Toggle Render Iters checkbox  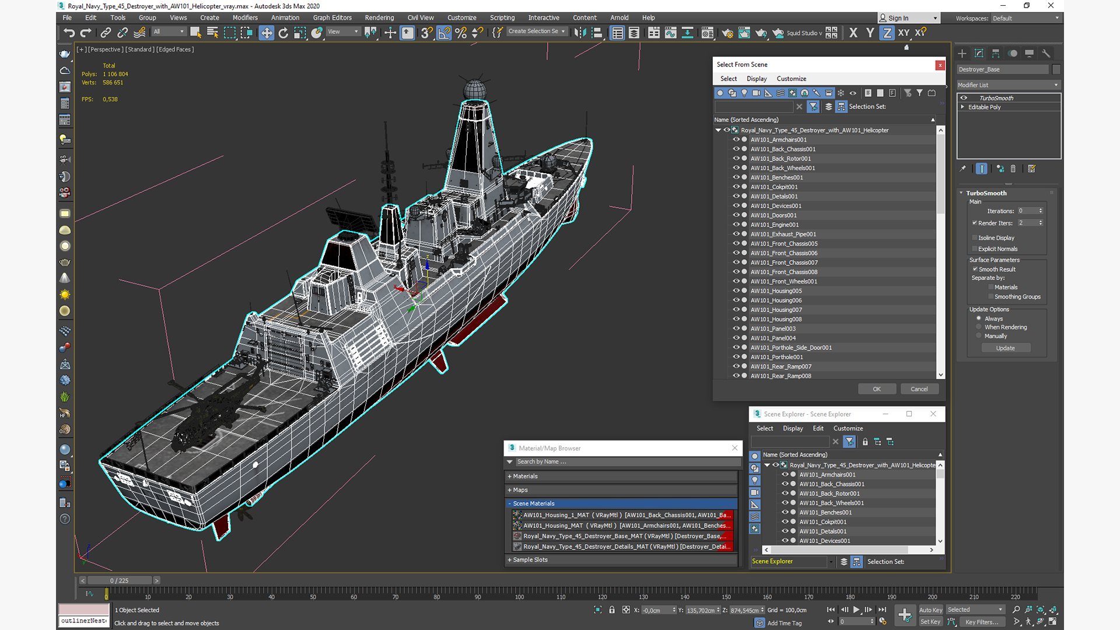click(x=974, y=223)
